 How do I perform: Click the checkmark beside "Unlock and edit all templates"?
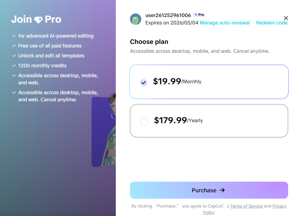tap(14, 56)
